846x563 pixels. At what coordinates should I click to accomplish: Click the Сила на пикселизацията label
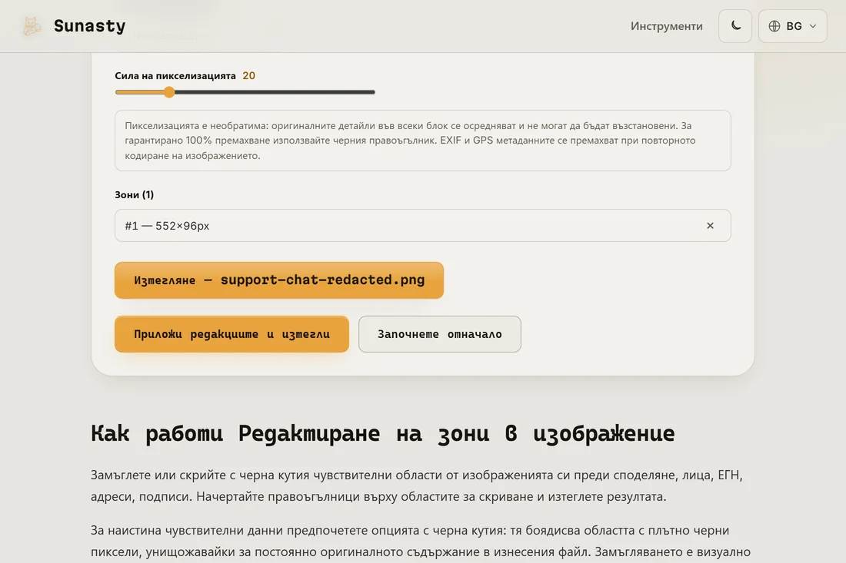point(175,75)
